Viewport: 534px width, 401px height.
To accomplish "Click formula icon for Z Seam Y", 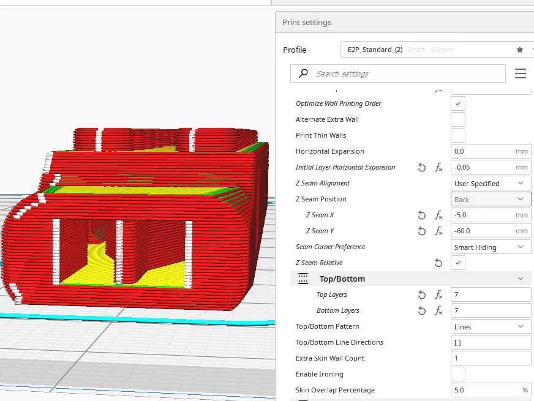I will 438,231.
